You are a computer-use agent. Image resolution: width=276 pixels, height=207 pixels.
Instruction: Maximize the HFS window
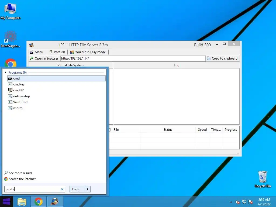(224, 44)
